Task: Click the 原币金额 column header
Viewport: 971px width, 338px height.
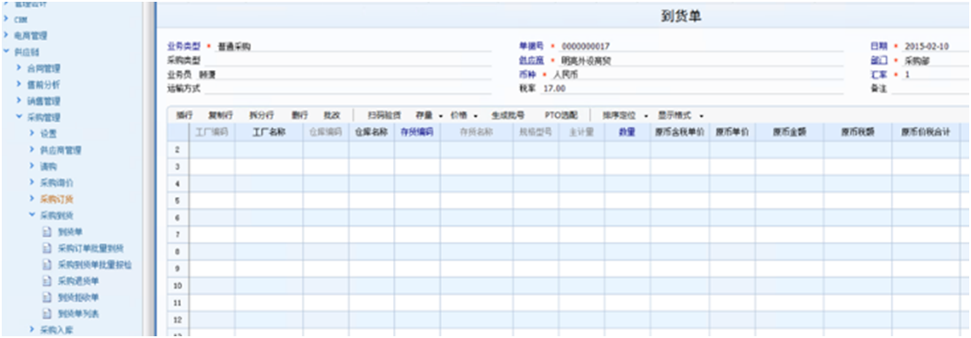Action: [x=790, y=132]
